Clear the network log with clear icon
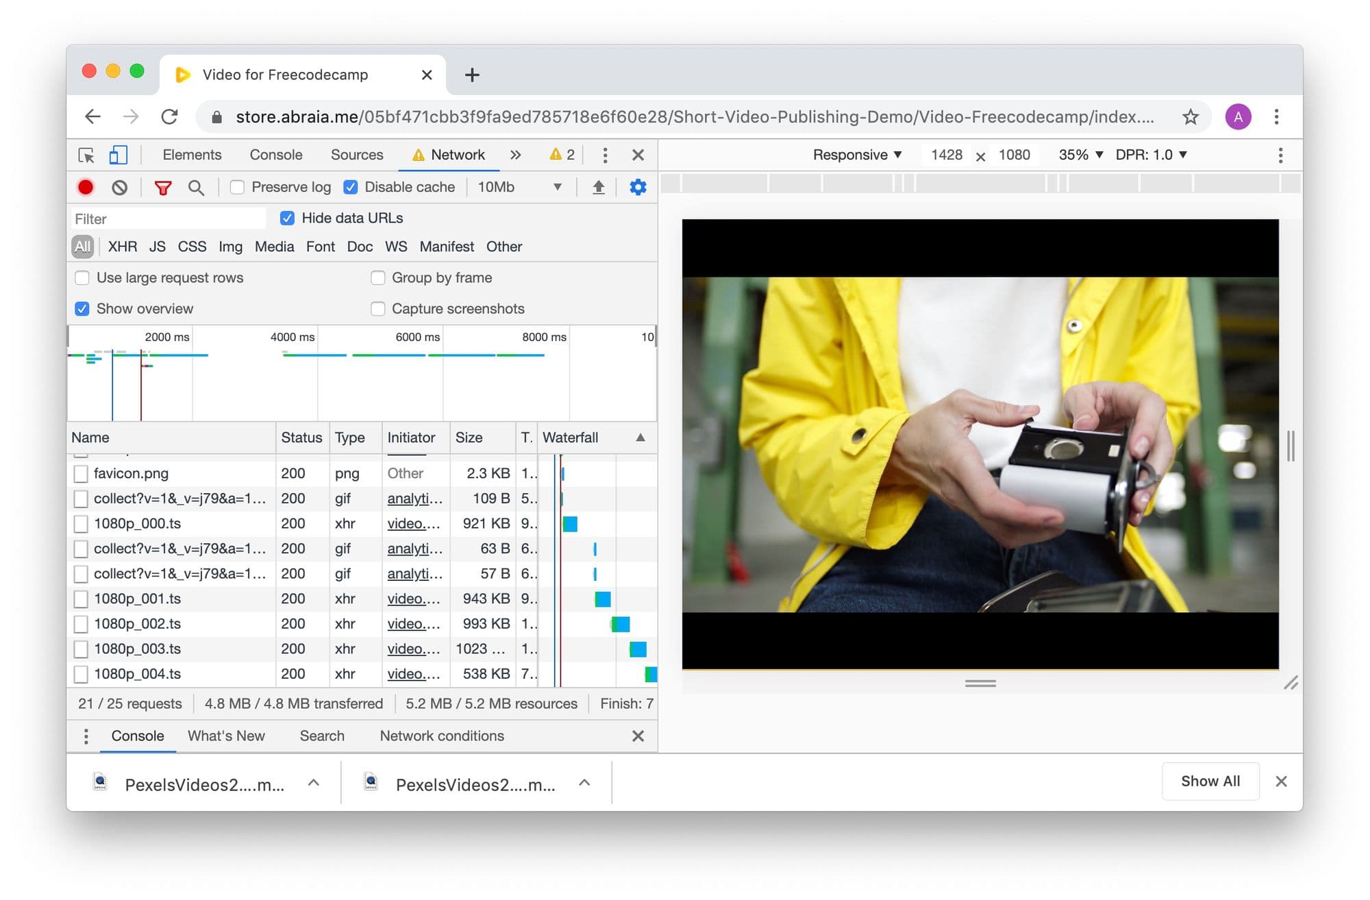1370x900 pixels. pyautogui.click(x=120, y=187)
